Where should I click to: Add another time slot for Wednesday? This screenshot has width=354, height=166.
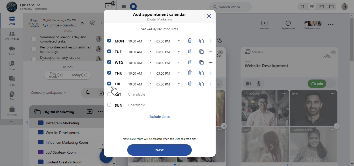(x=211, y=62)
